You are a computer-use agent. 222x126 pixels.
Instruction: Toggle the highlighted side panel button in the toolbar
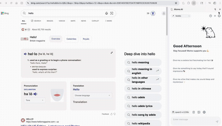click(x=194, y=3)
